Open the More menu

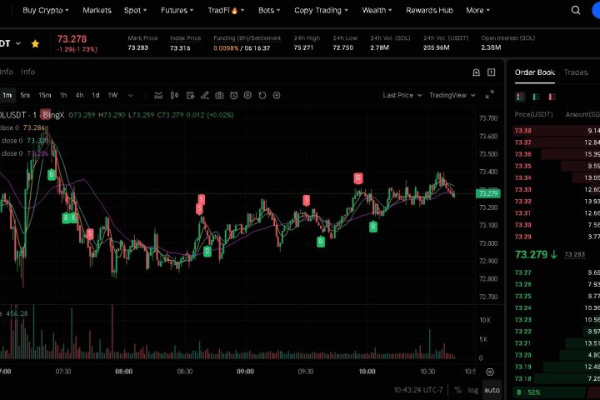tap(478, 10)
